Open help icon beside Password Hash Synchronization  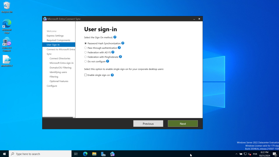click(123, 43)
